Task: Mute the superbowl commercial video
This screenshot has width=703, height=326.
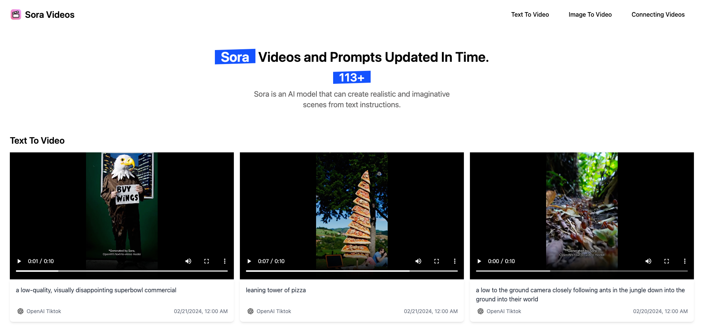Action: pos(188,261)
